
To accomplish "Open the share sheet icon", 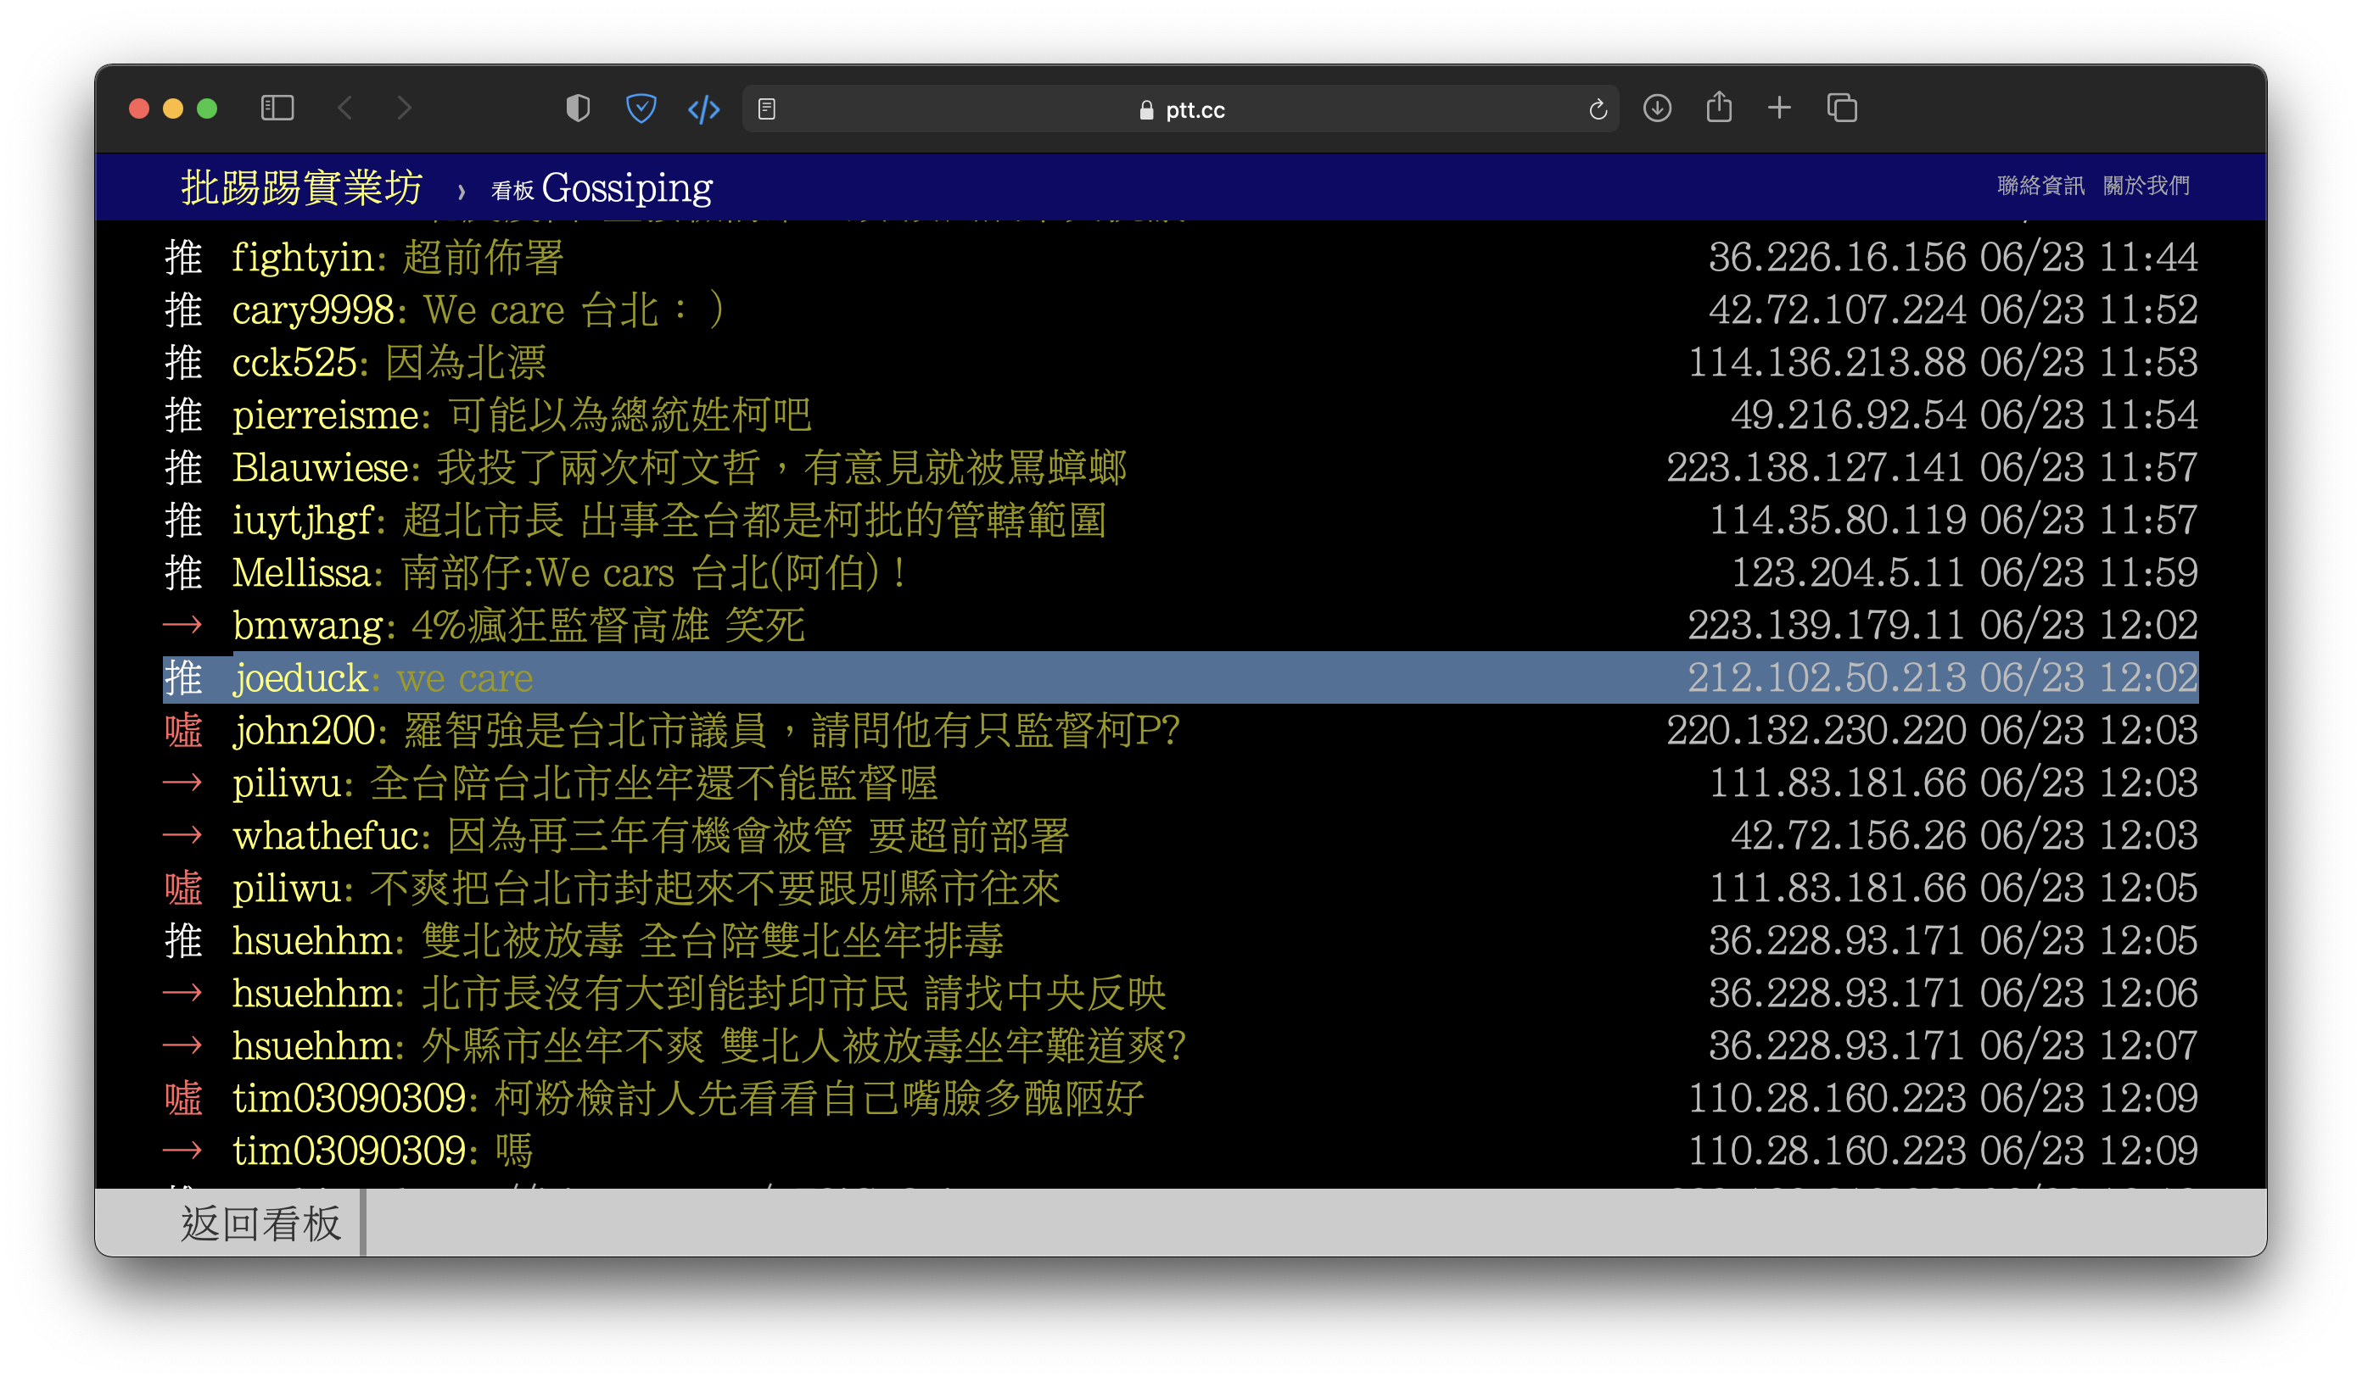I will 1718,108.
